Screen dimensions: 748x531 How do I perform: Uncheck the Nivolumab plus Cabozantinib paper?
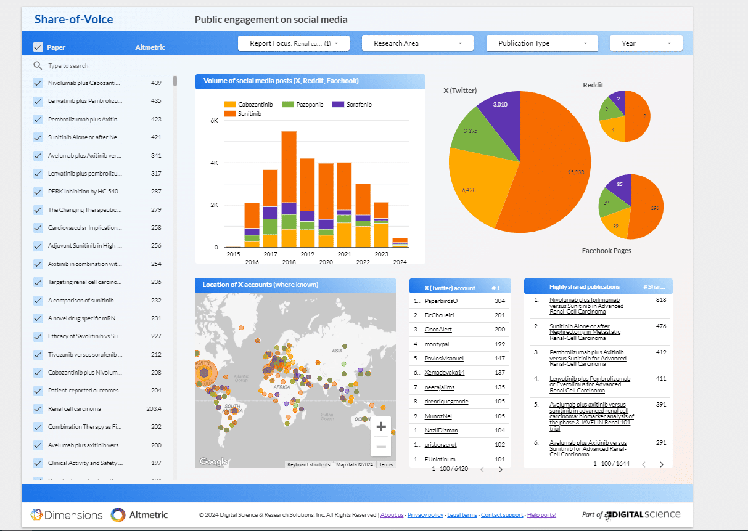pos(38,83)
